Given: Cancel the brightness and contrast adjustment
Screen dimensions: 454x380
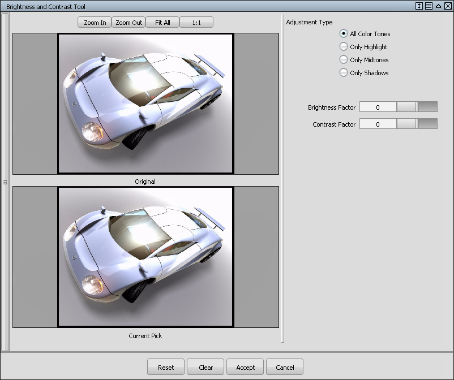Looking at the screenshot, I should (285, 366).
